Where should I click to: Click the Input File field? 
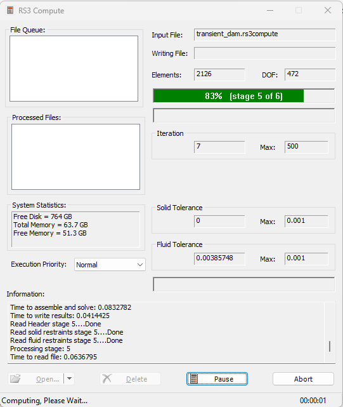[265, 34]
